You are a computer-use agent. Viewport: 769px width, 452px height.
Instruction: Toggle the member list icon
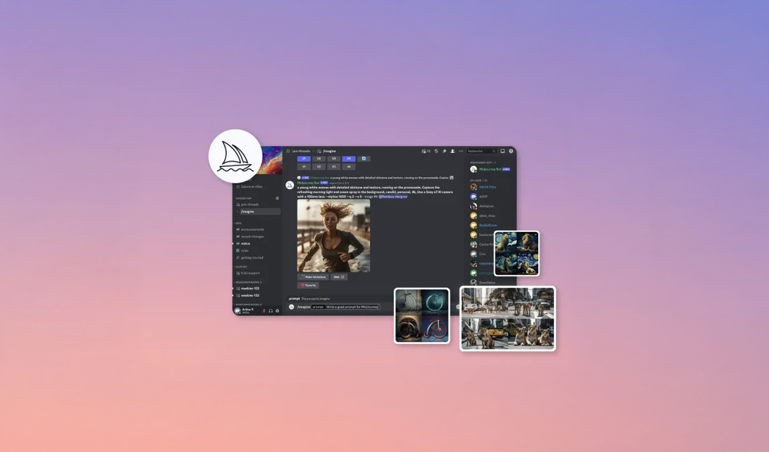452,151
